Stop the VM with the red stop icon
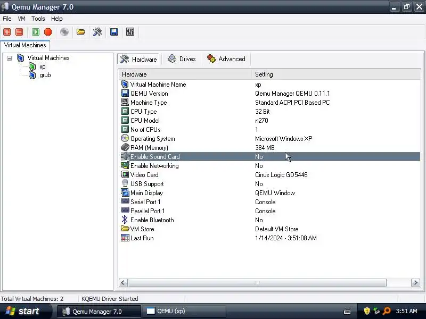426x319 pixels. tap(48, 32)
